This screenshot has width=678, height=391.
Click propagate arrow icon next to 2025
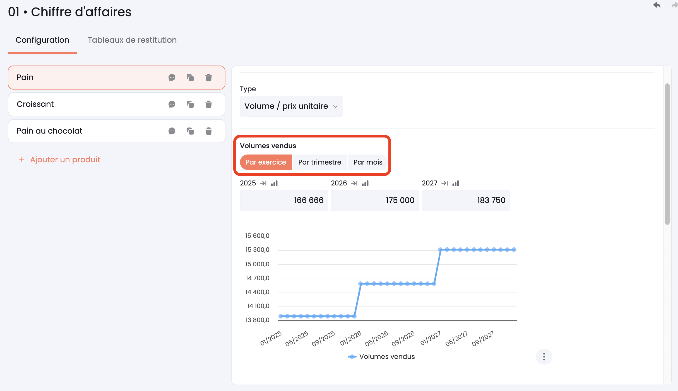click(x=263, y=183)
